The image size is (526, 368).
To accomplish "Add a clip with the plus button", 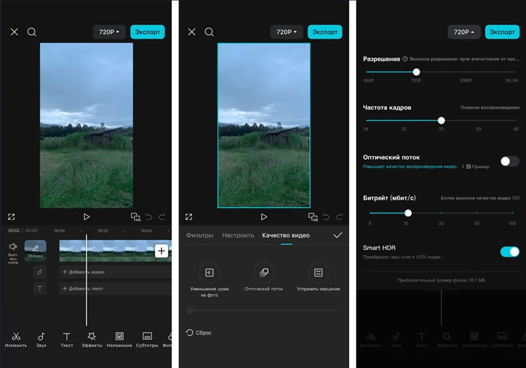I will (161, 251).
